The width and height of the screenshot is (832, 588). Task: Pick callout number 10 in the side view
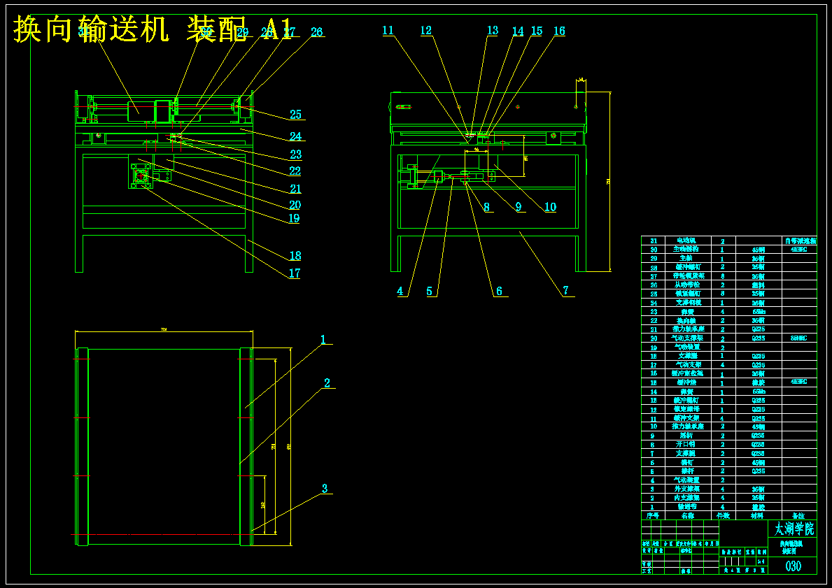point(550,207)
